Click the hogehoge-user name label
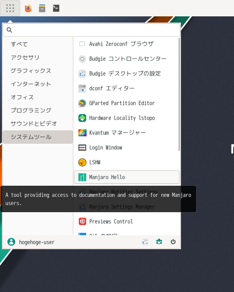Viewport: 234px width, 292px height. pos(37,242)
